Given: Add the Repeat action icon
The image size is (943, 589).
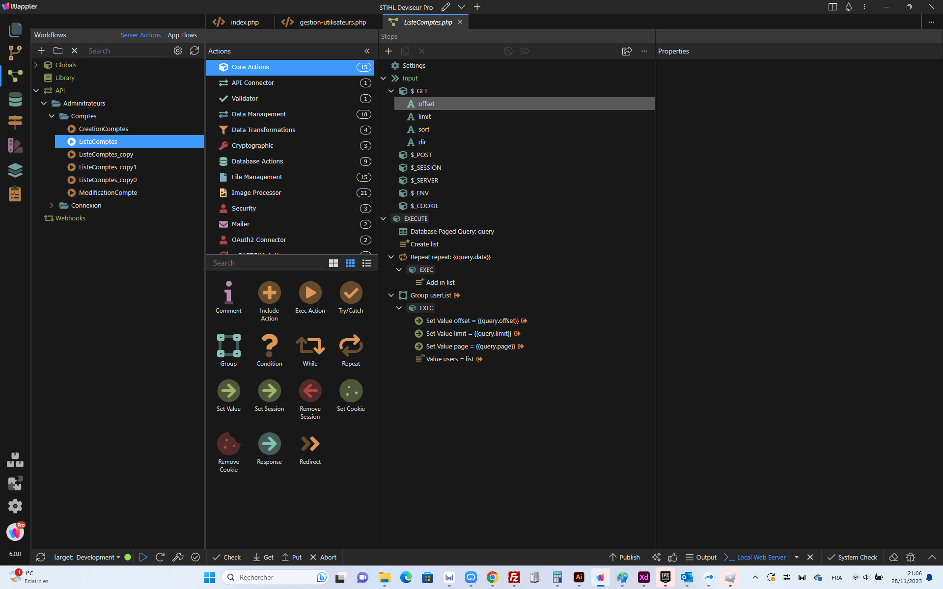Looking at the screenshot, I should (x=351, y=345).
